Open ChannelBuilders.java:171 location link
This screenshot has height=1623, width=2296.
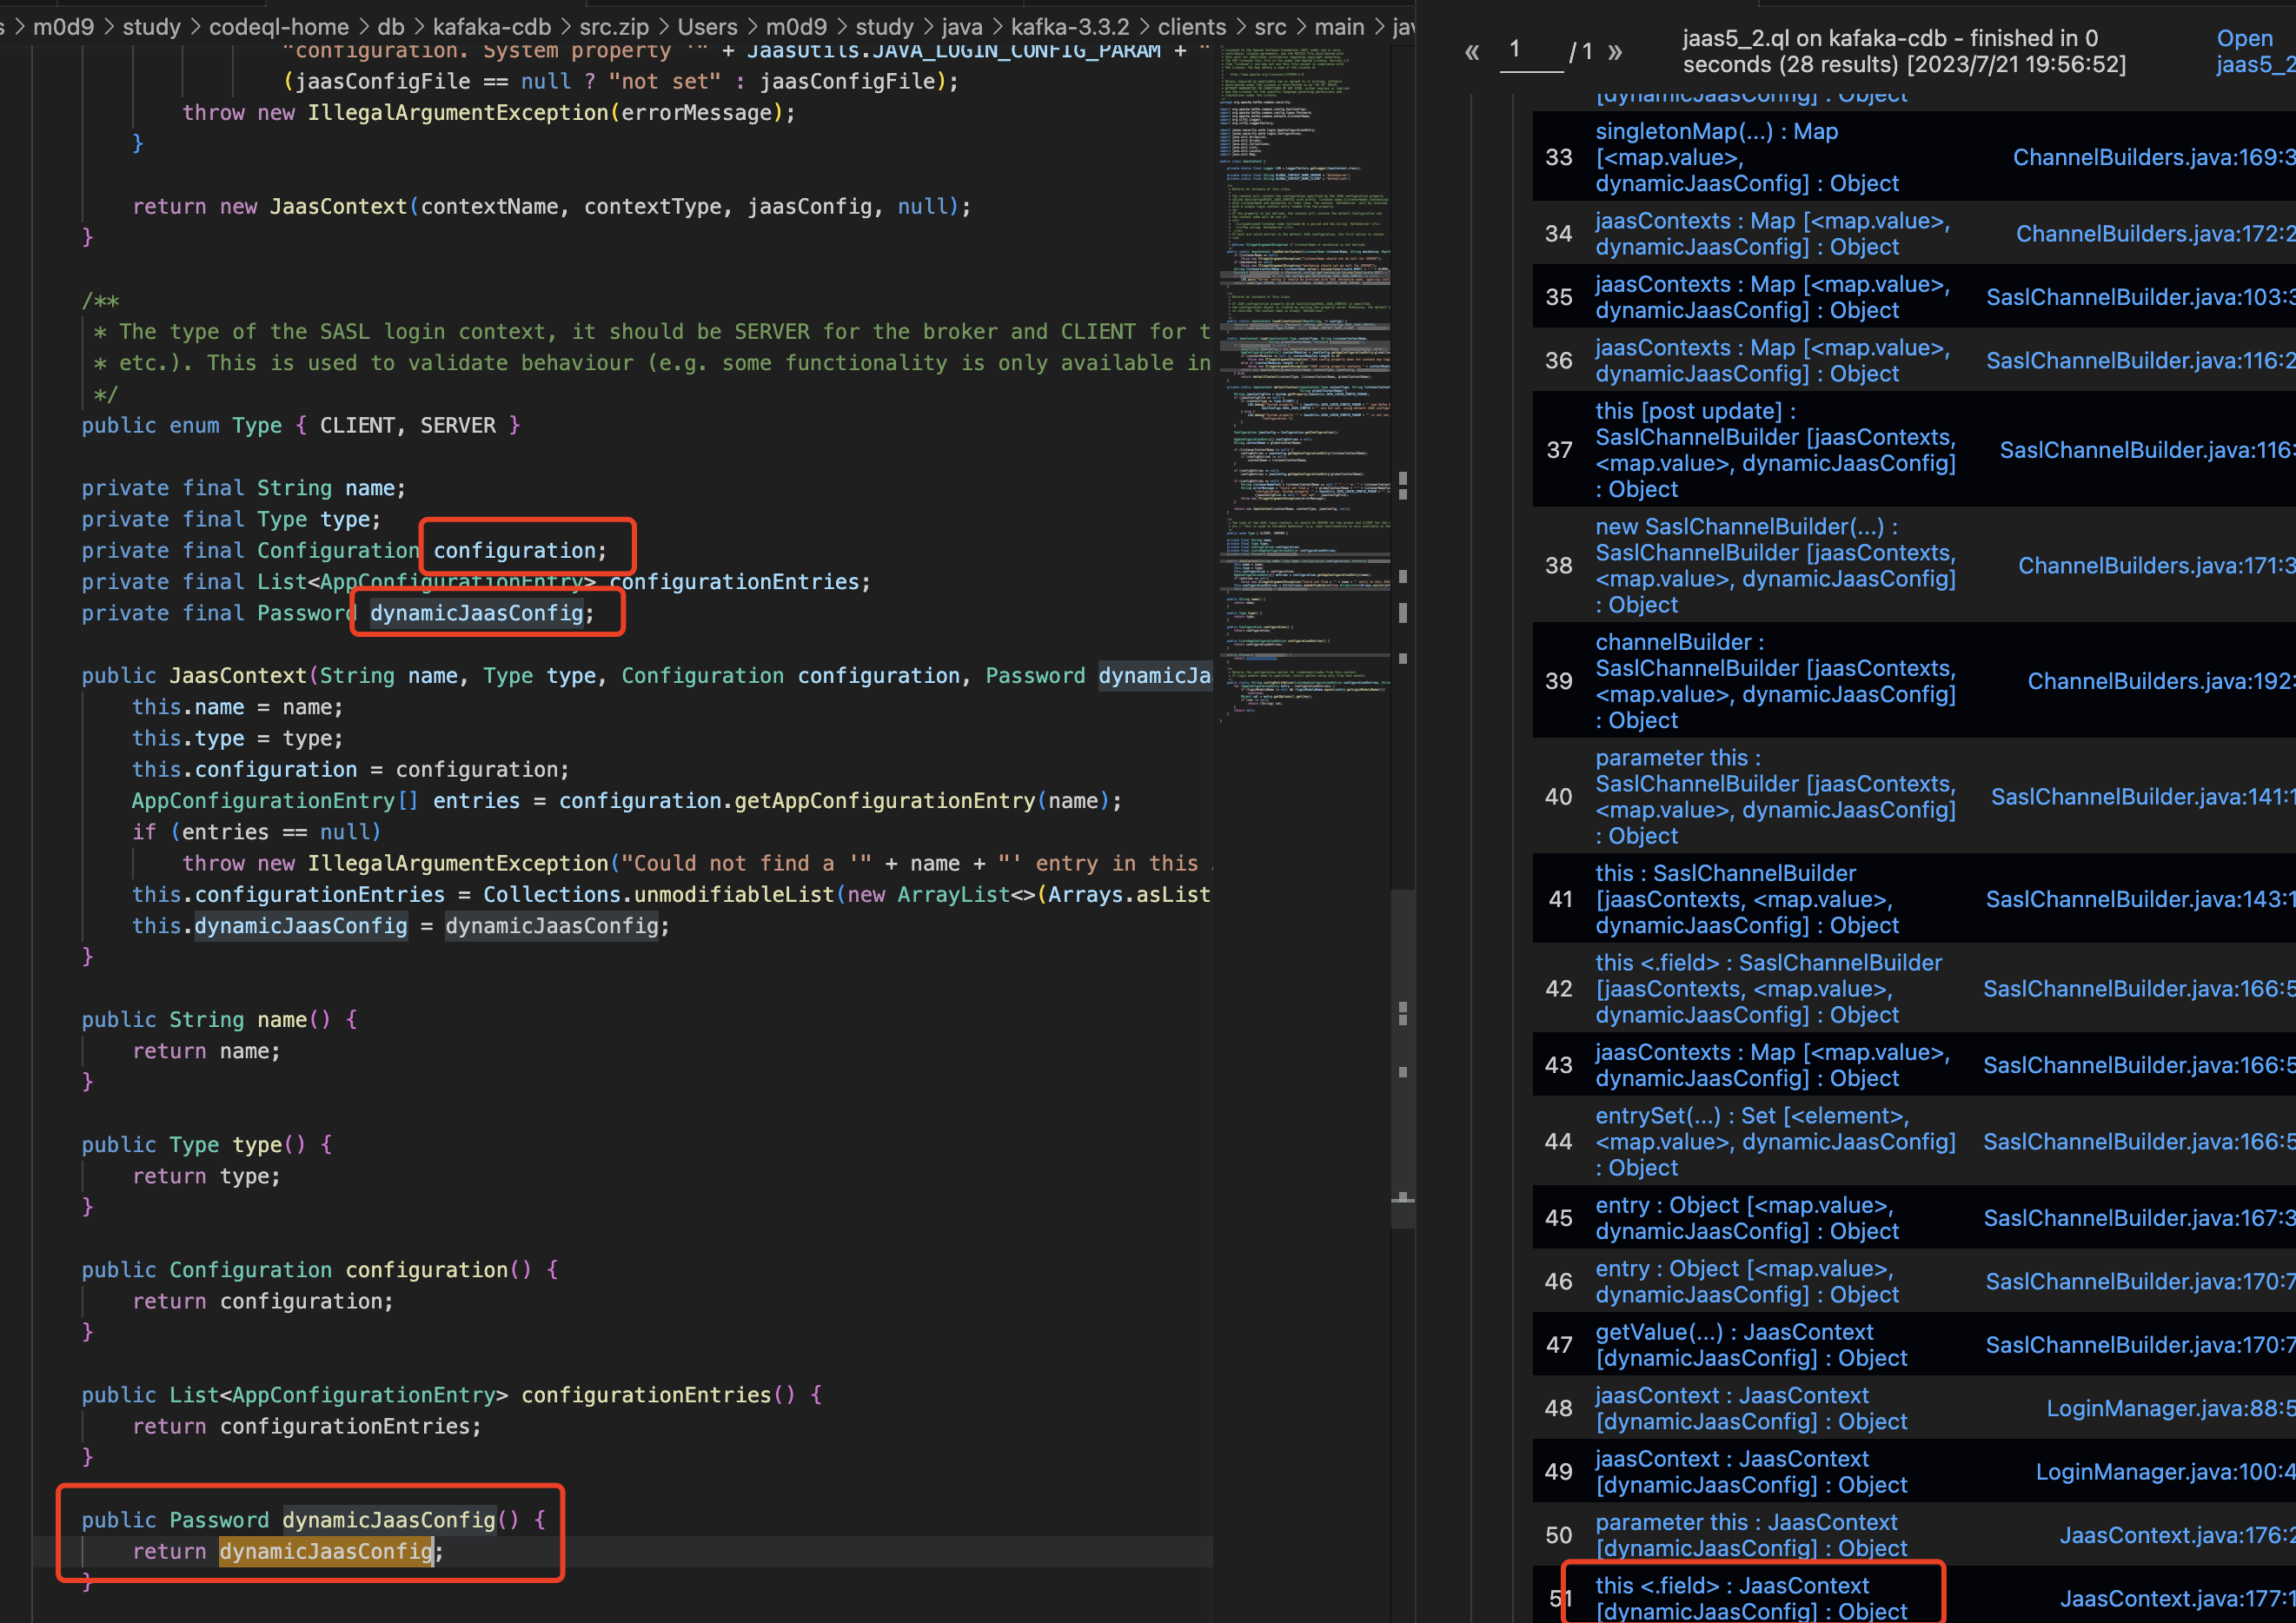point(2156,566)
